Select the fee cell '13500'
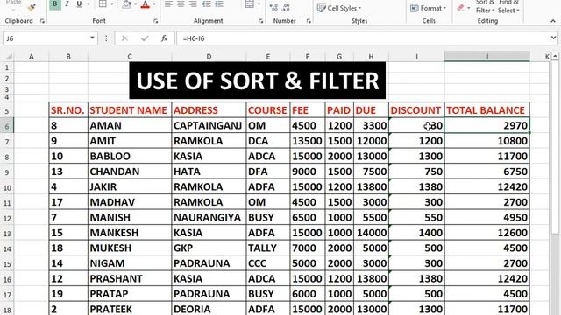 tap(308, 141)
